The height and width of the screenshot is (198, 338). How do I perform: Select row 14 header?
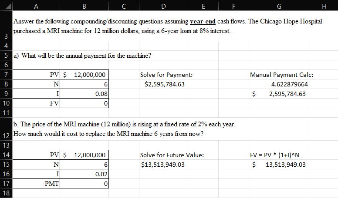(6, 155)
